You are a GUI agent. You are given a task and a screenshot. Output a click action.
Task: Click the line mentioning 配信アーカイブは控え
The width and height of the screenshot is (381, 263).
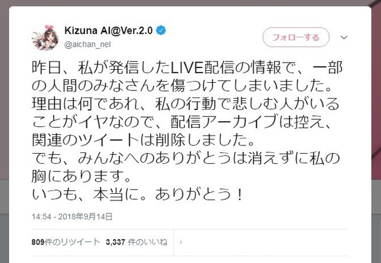(182, 122)
